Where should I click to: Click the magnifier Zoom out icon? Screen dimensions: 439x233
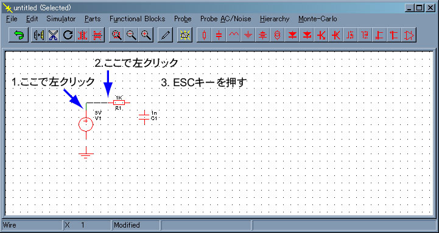click(x=131, y=35)
